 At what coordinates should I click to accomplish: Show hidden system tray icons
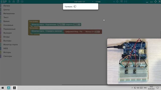click(x=132, y=88)
